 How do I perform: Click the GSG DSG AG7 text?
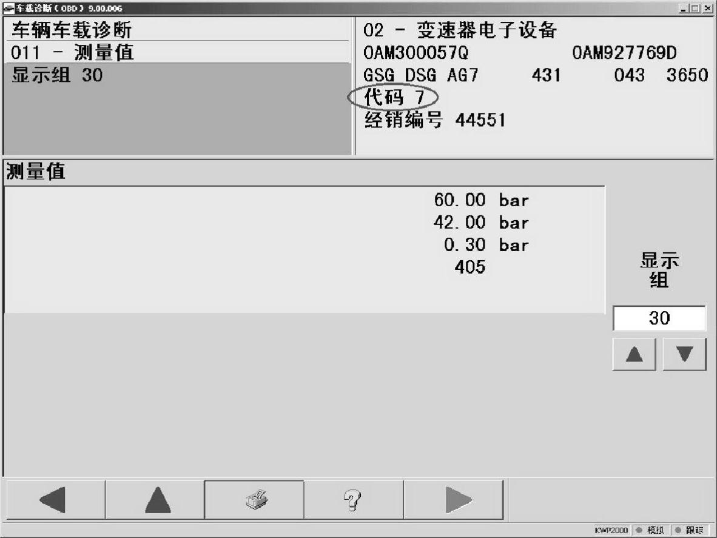point(421,75)
